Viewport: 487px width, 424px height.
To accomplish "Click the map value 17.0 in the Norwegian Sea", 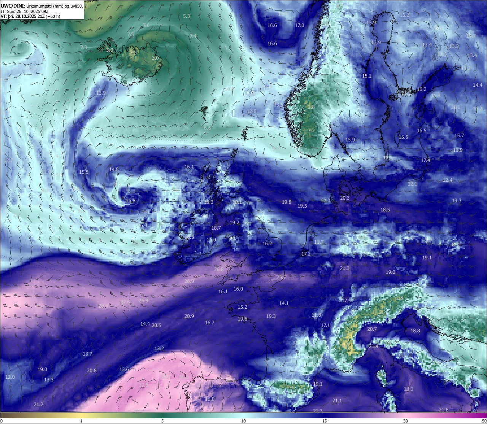I will (x=299, y=25).
